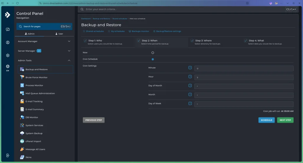Screen dimensions: 303x163
Task: Click into the Day of Week field
Action: tap(244, 104)
